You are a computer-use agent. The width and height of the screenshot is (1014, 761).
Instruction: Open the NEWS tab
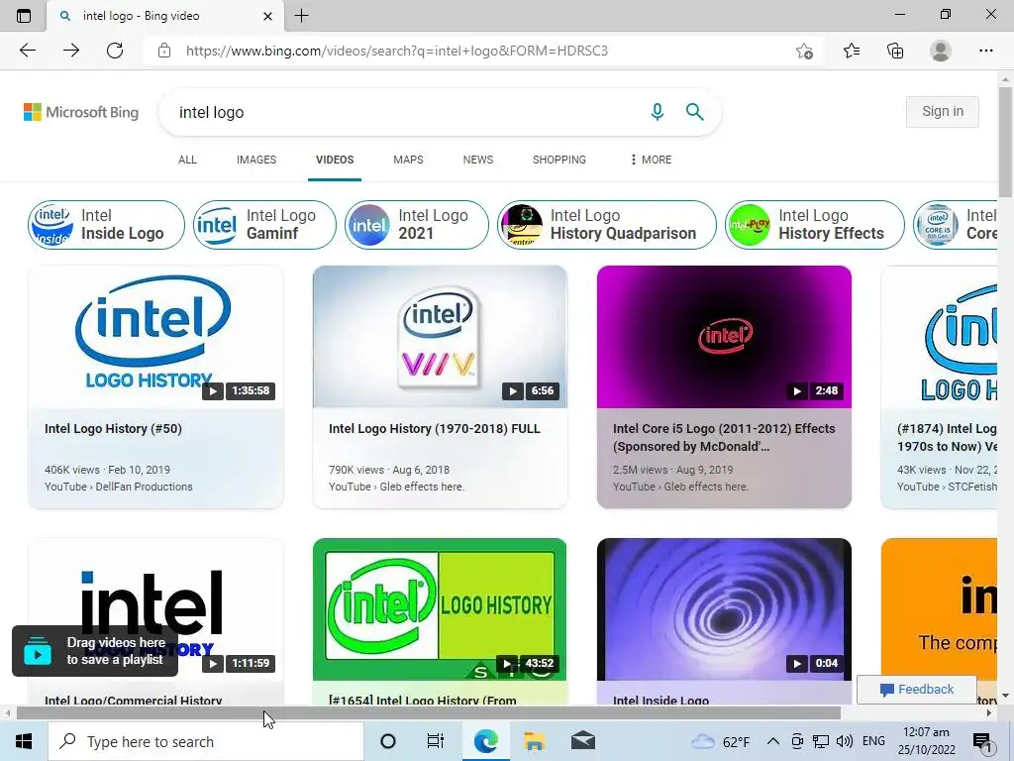[x=478, y=160]
